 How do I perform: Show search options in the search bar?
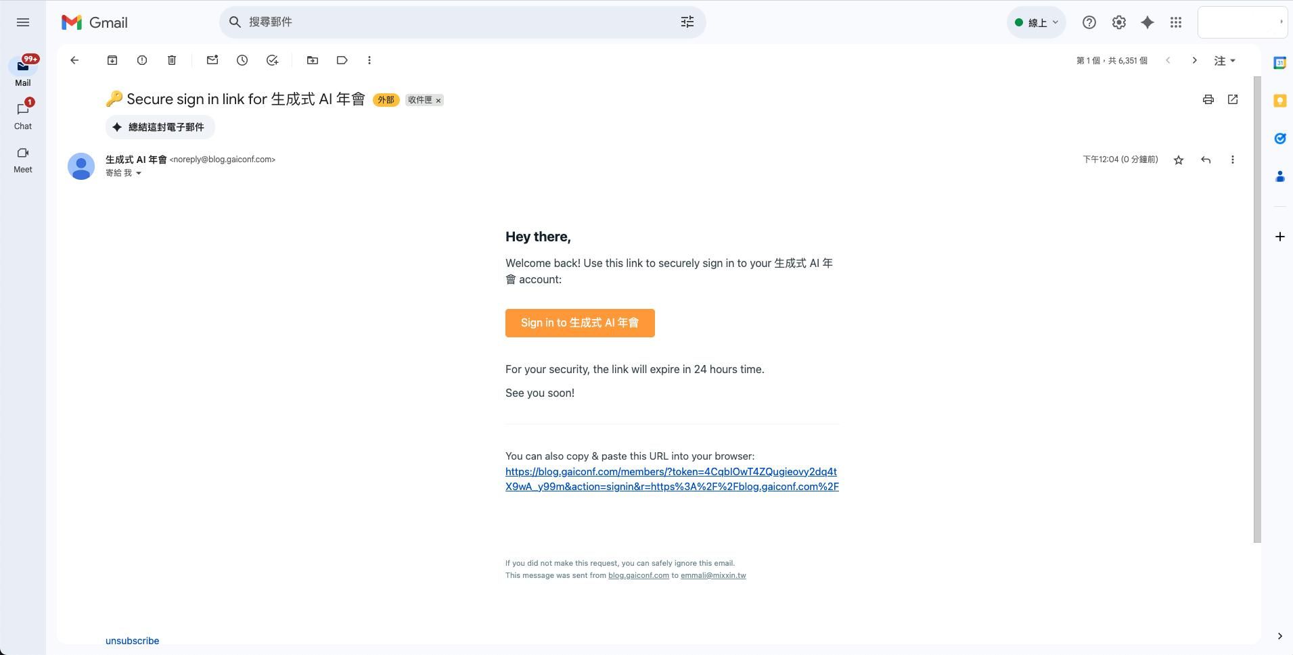pyautogui.click(x=687, y=22)
